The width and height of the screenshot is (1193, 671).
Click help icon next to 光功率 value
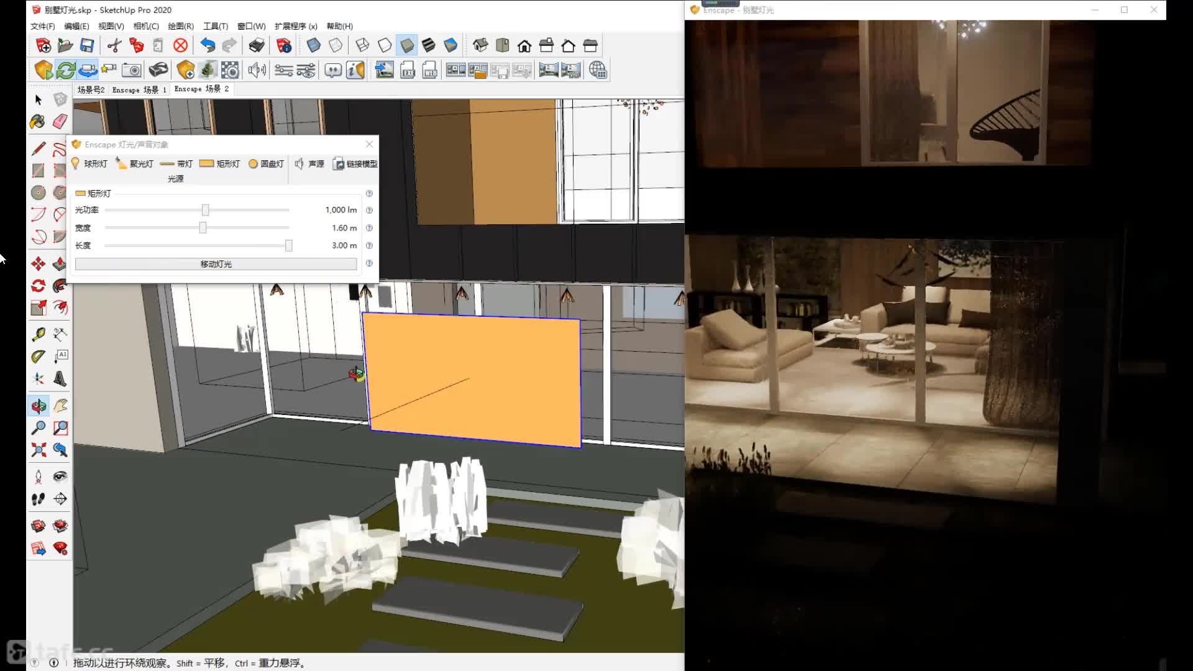point(369,210)
